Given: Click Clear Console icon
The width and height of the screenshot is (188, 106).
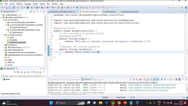Looking at the screenshot, I should (145, 79).
